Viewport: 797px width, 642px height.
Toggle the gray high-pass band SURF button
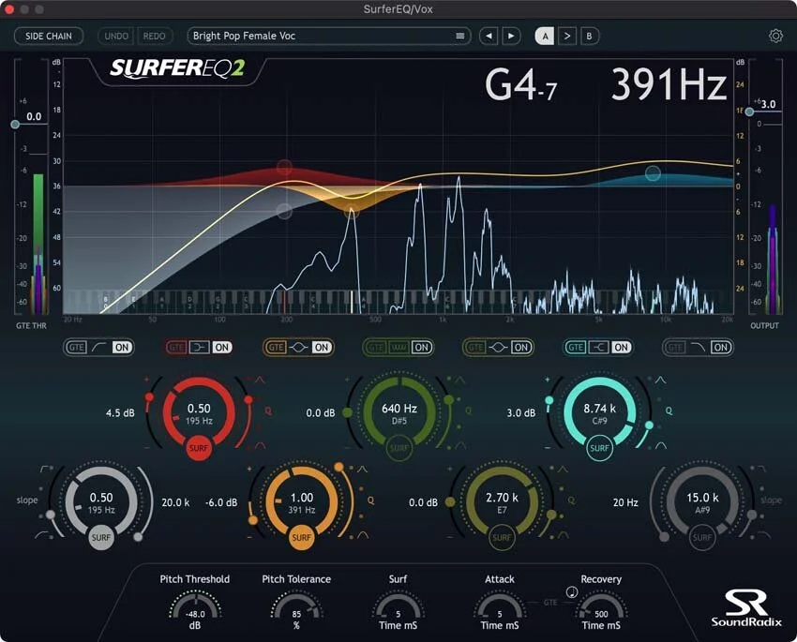(x=101, y=537)
